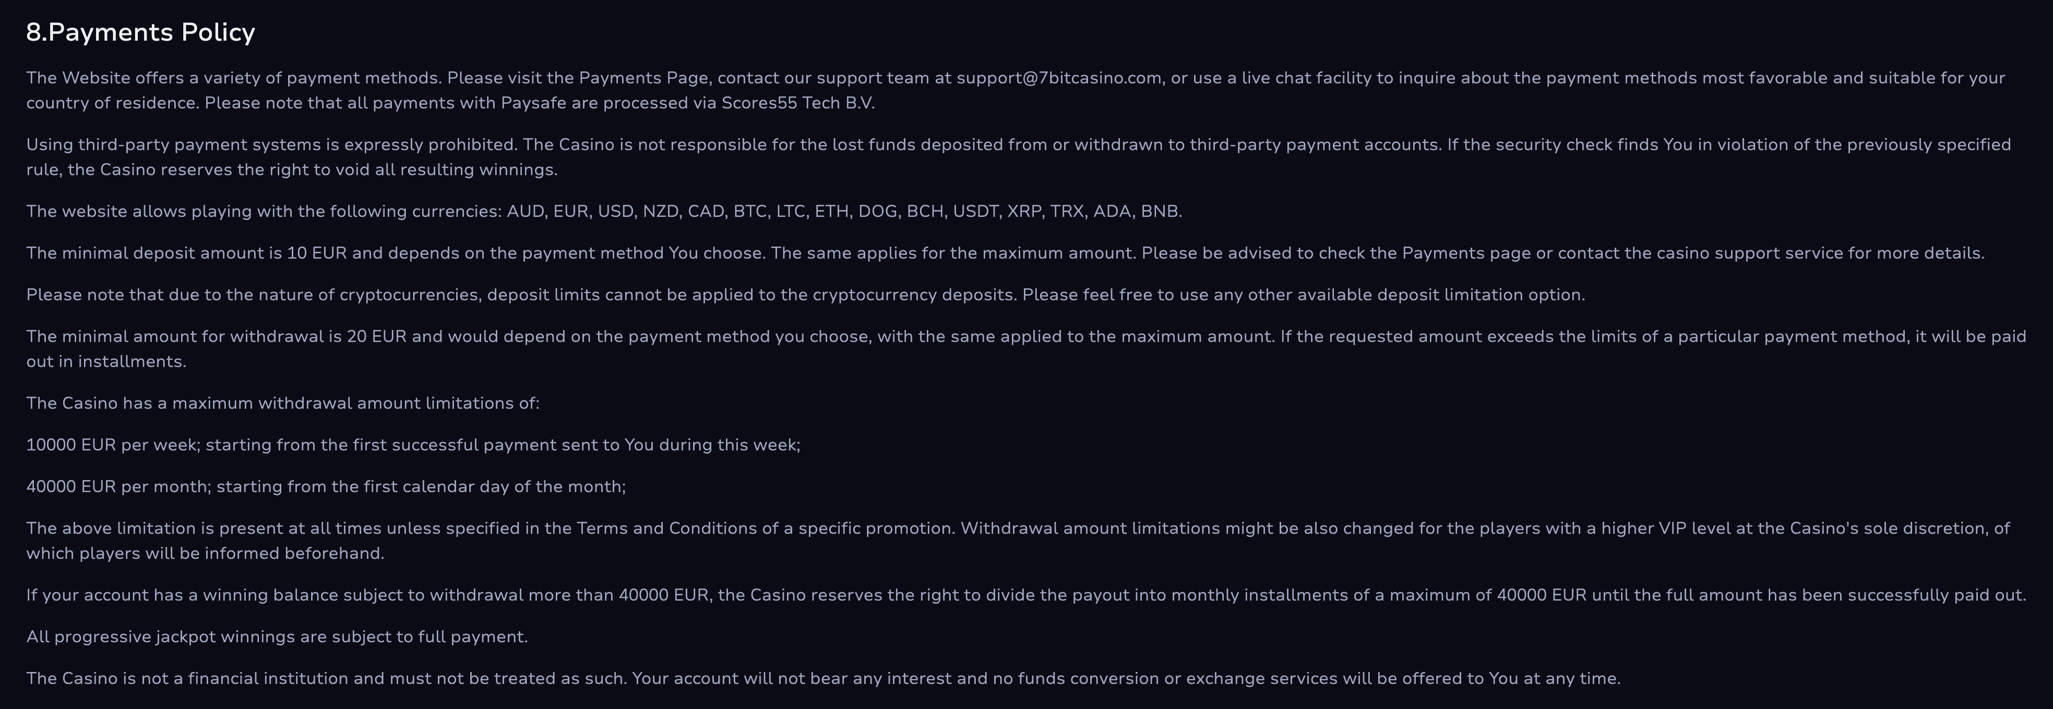Screen dimensions: 2053x709
Task: Click the AUD currency in currency list
Action: coord(525,212)
